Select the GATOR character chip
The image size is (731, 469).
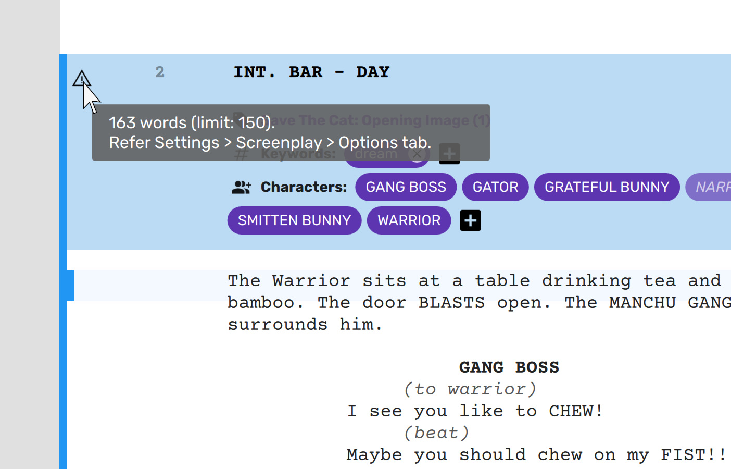[x=495, y=187]
